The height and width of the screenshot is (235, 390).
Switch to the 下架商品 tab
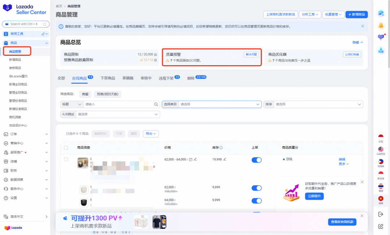click(x=108, y=78)
